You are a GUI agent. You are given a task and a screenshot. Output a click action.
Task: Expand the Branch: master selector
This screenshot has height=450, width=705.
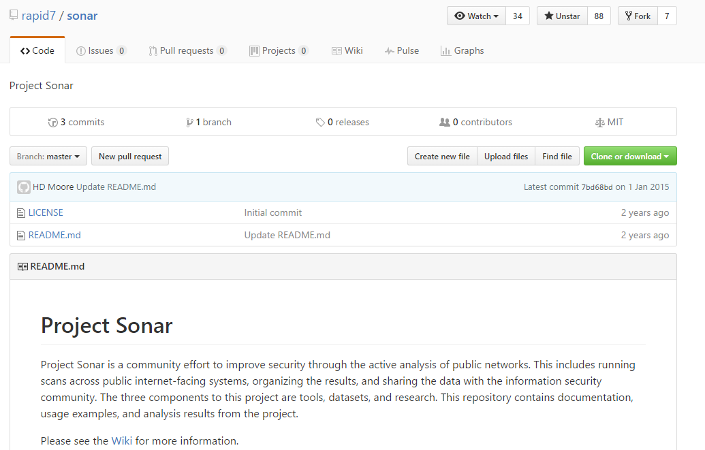point(48,157)
